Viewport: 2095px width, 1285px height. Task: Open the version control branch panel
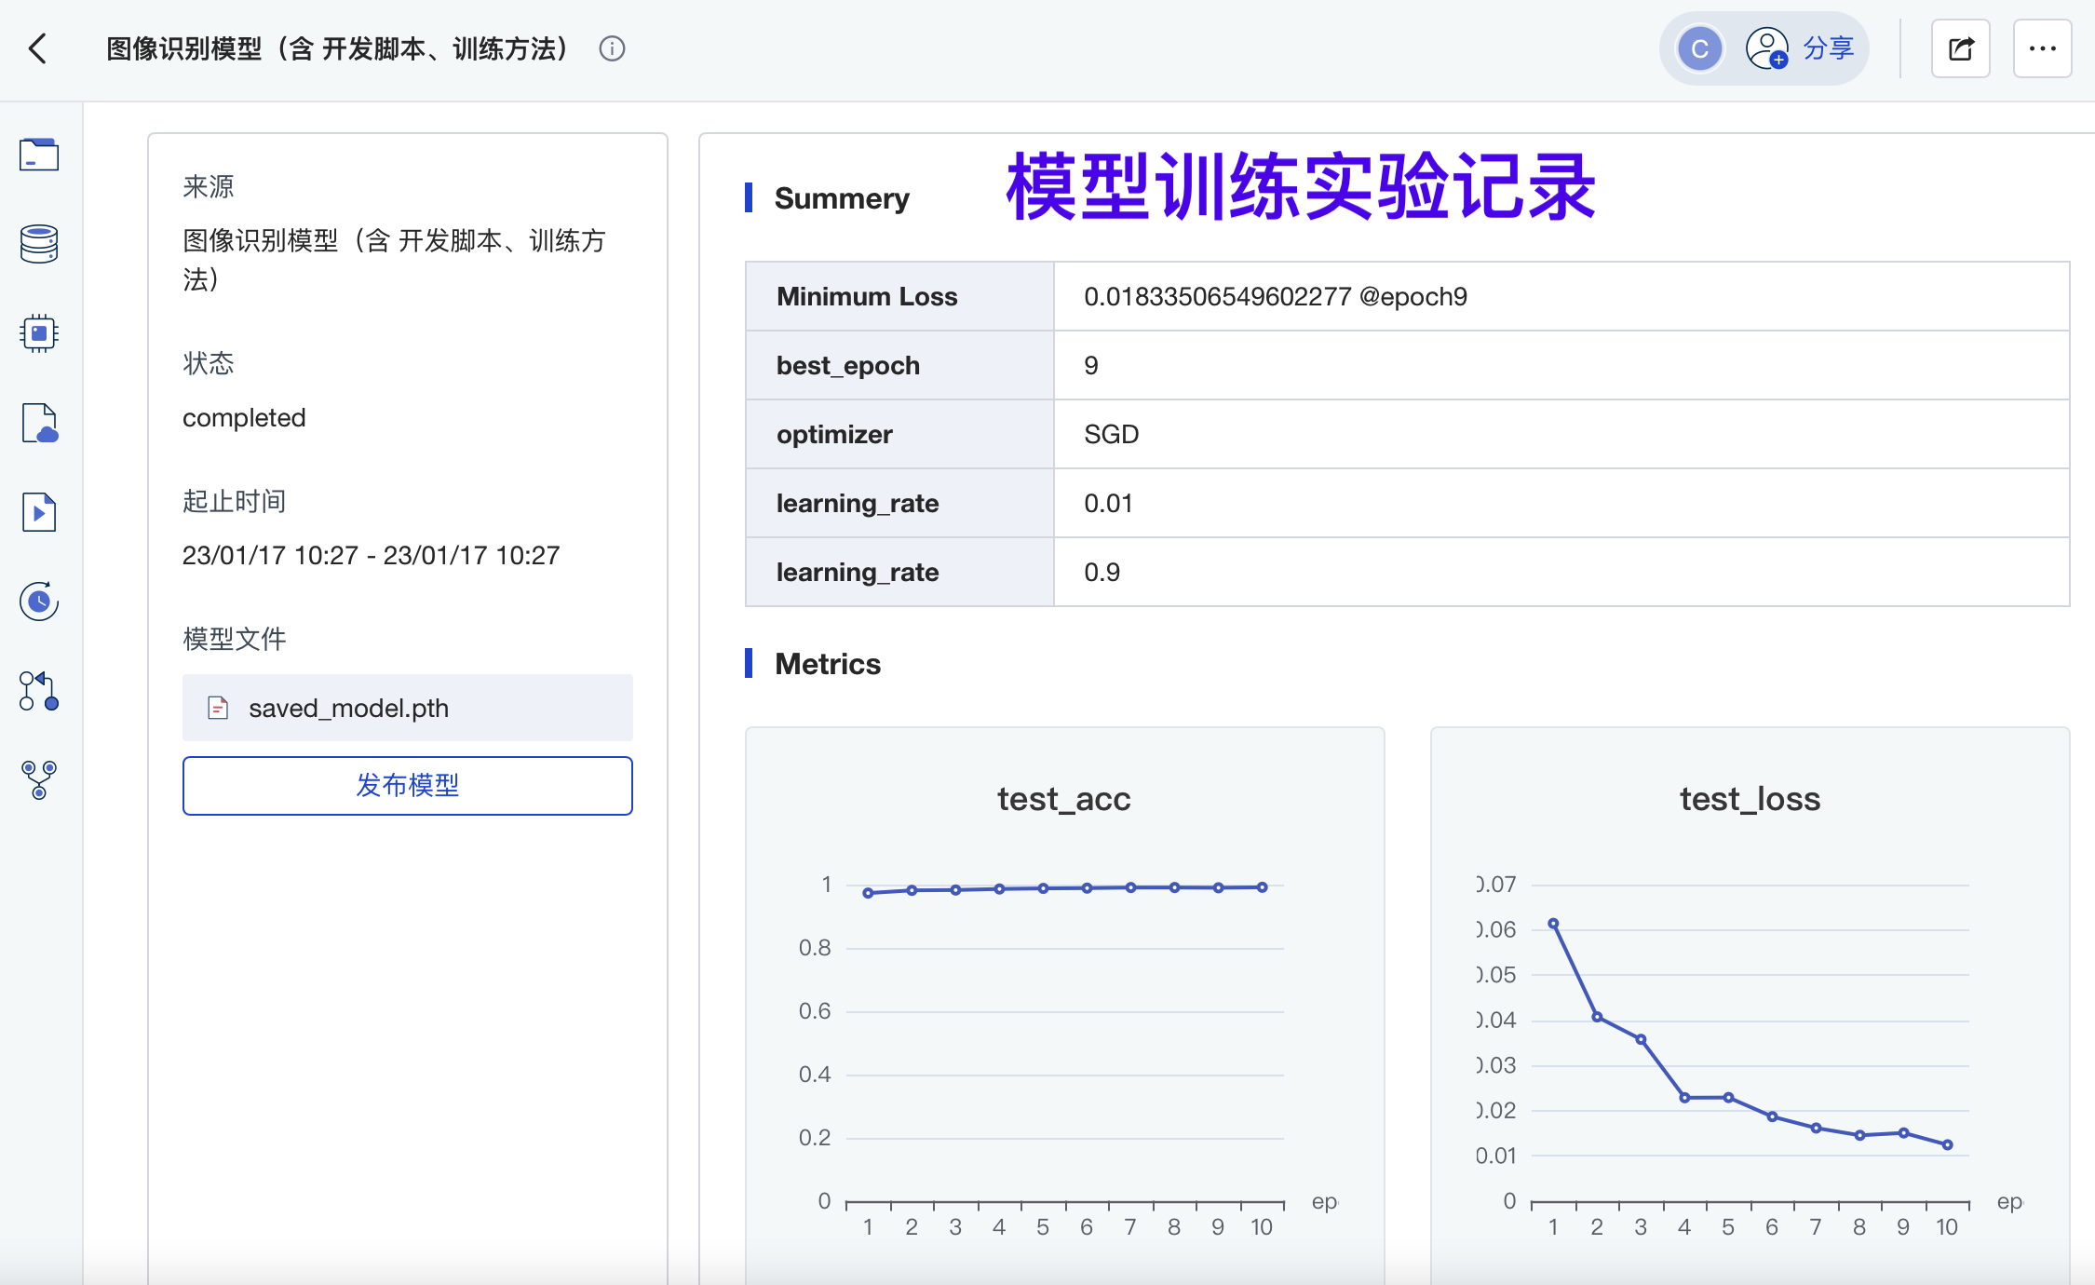[38, 690]
